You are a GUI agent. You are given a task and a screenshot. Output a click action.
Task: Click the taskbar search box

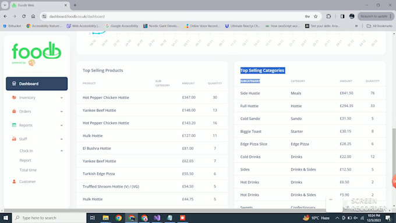point(49,218)
